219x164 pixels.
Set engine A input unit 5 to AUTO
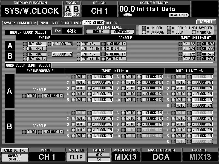pyautogui.click(x=80, y=99)
